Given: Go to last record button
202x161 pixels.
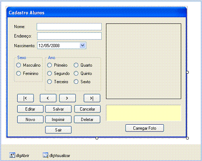Looking at the screenshot, I should coord(92,98).
